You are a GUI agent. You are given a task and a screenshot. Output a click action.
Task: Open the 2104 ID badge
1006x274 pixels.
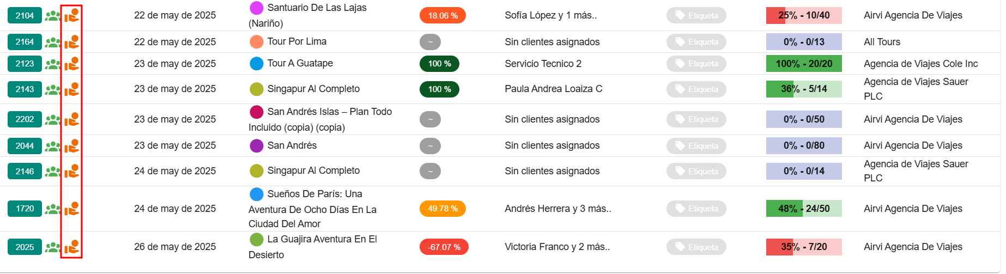25,16
